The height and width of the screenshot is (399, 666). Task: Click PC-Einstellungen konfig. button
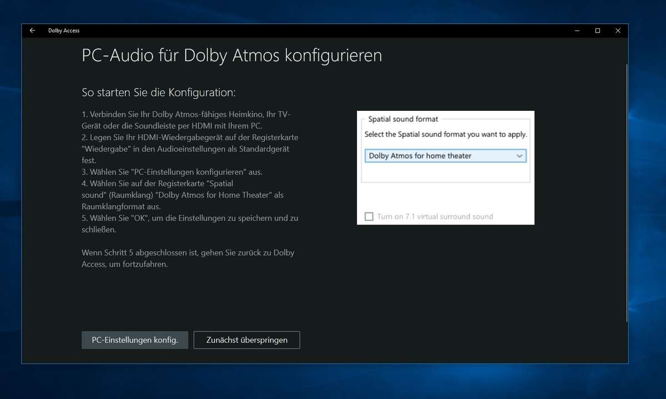click(135, 340)
